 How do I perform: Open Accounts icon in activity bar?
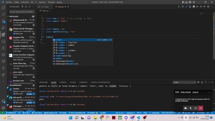tap(3, 101)
